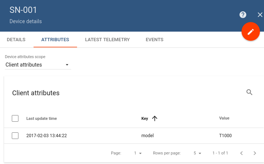Go to the previous page arrow
Viewport: 264px width, 164px height.
point(242,153)
